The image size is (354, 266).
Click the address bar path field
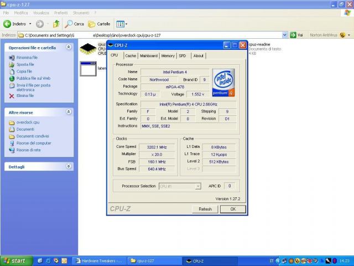pyautogui.click(x=150, y=35)
